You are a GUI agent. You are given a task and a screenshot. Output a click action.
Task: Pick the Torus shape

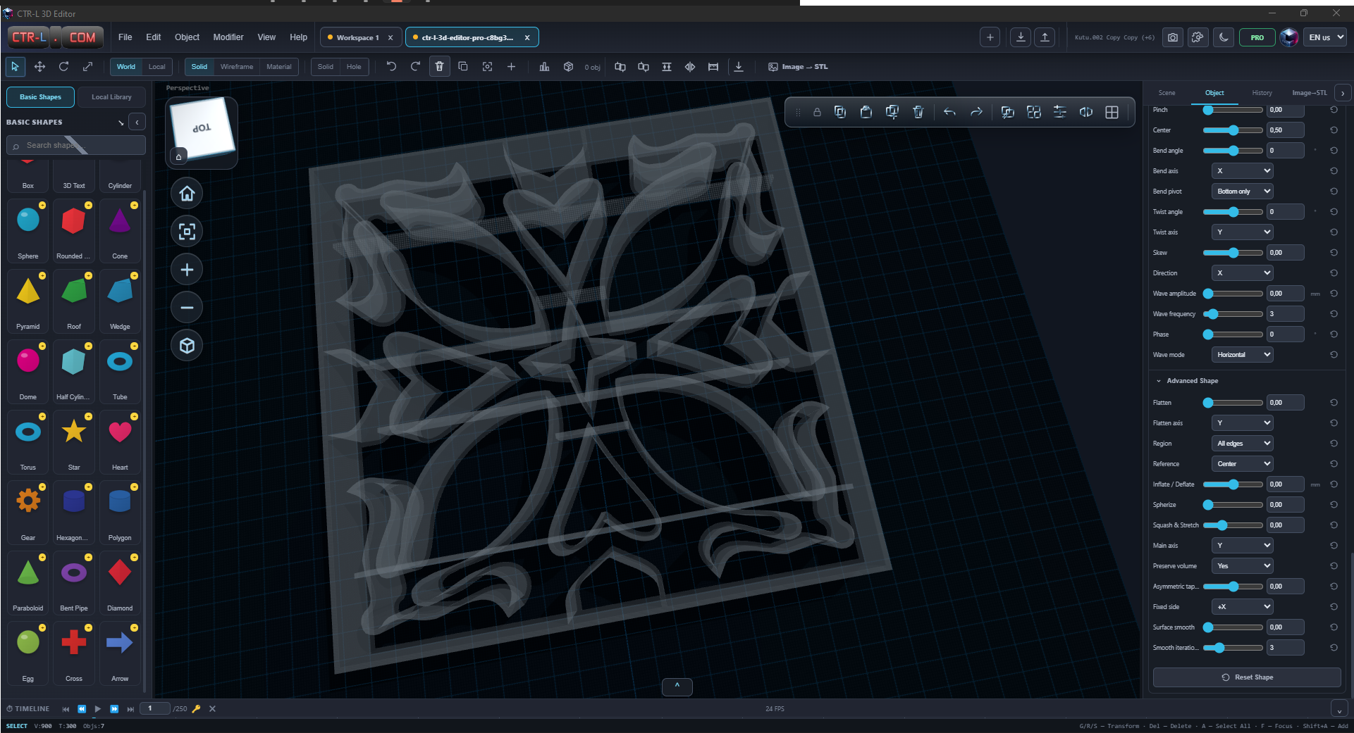coord(28,442)
